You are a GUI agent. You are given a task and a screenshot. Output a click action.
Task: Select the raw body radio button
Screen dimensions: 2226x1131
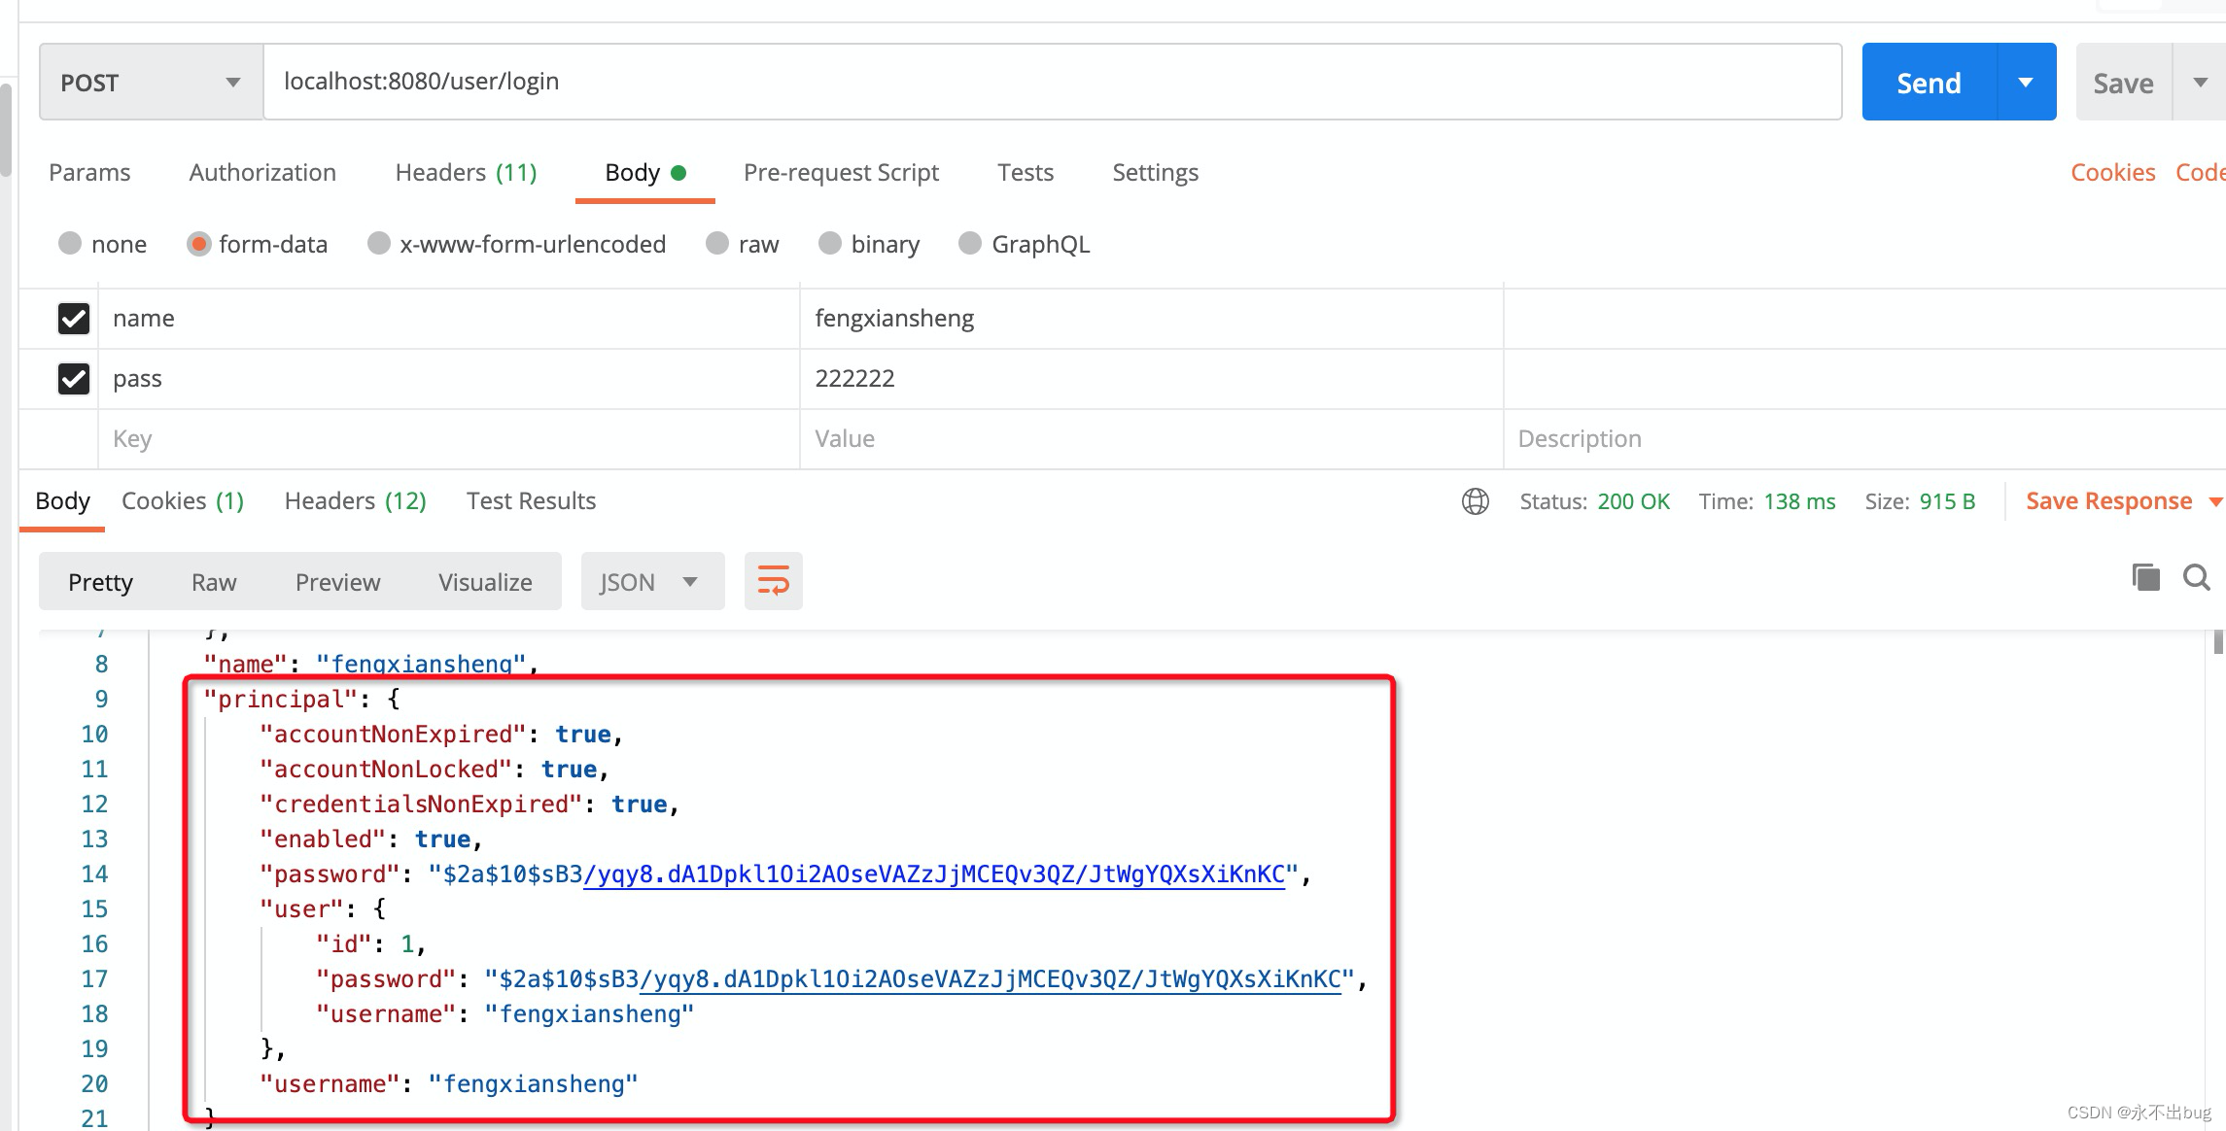716,244
